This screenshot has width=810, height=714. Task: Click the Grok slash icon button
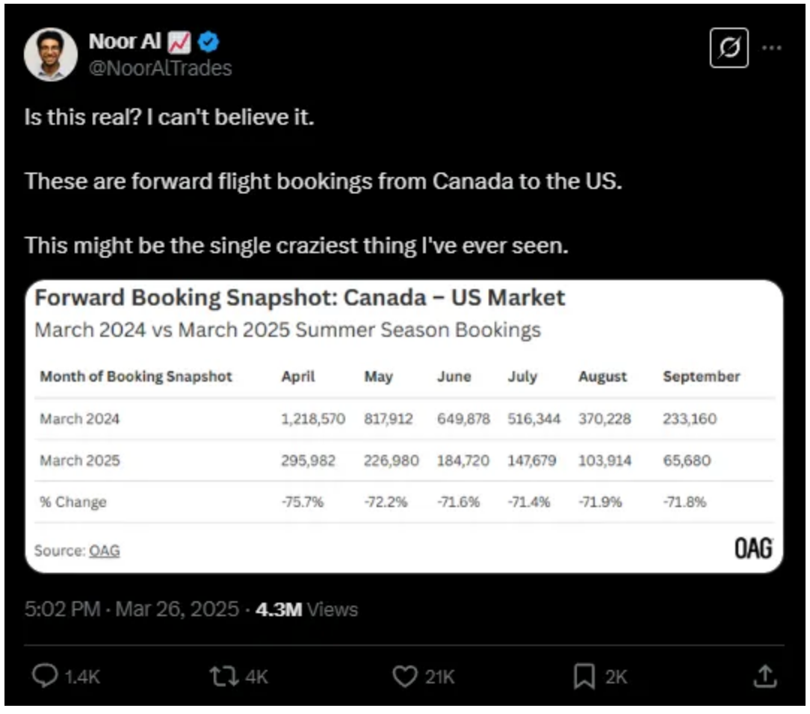(x=729, y=49)
